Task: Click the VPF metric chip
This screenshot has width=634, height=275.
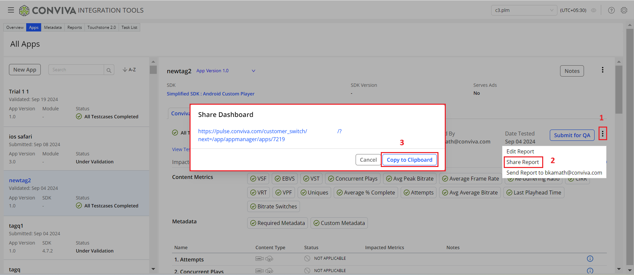Action: pyautogui.click(x=284, y=192)
